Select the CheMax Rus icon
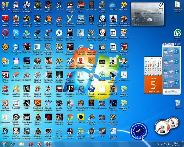Viewport: 184px width, 147px height. [x=81, y=20]
